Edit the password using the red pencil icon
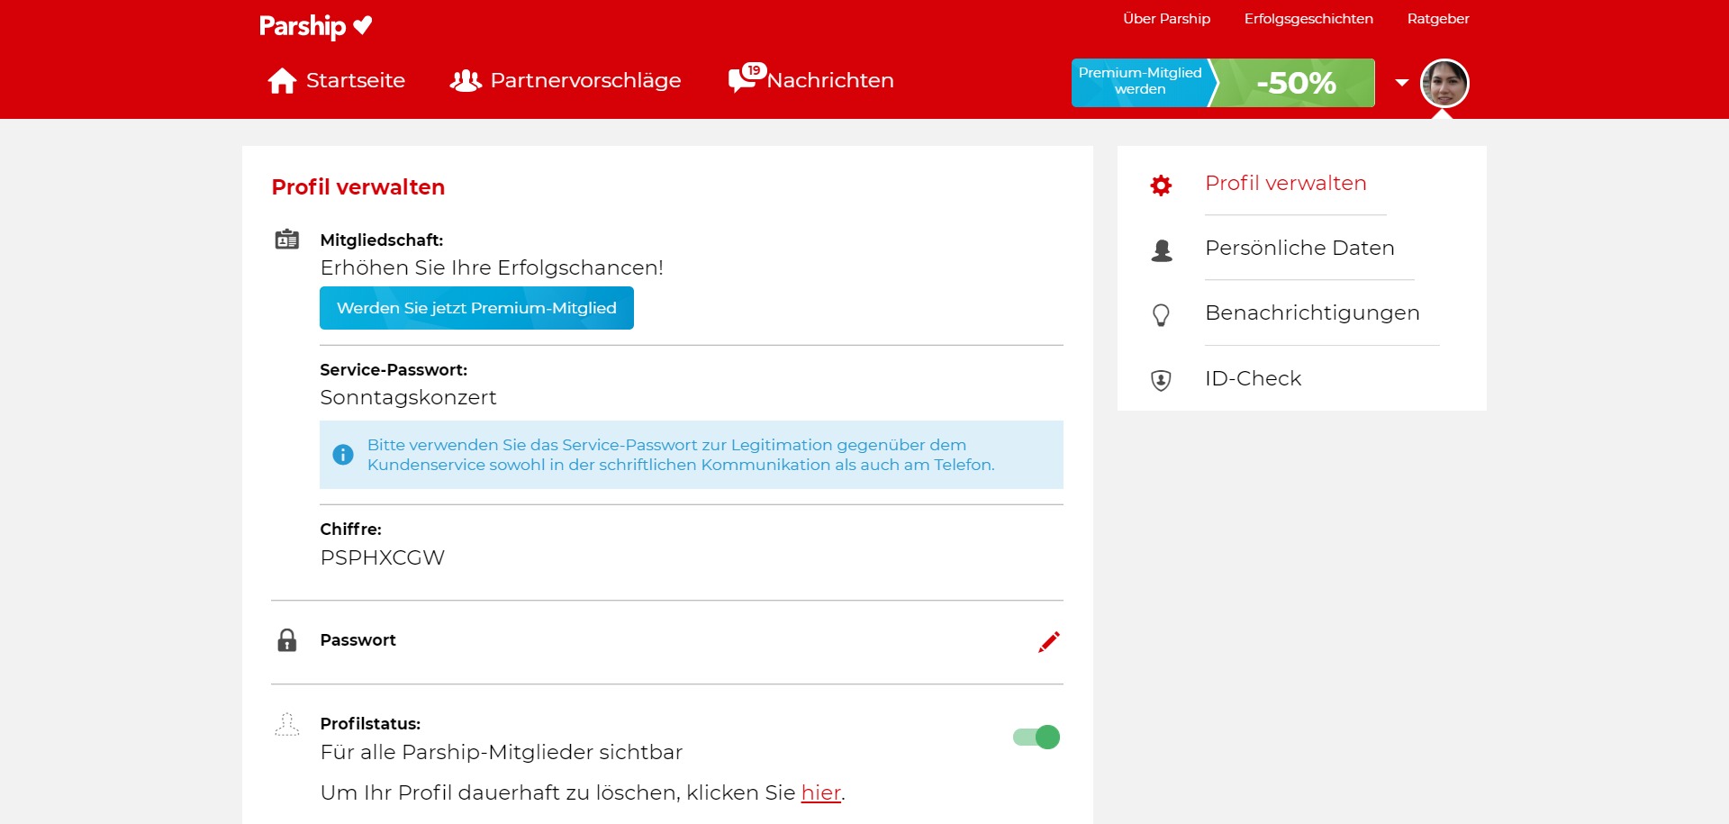This screenshot has height=824, width=1729. pos(1049,641)
